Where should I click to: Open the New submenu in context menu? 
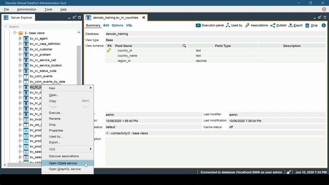pos(67,88)
